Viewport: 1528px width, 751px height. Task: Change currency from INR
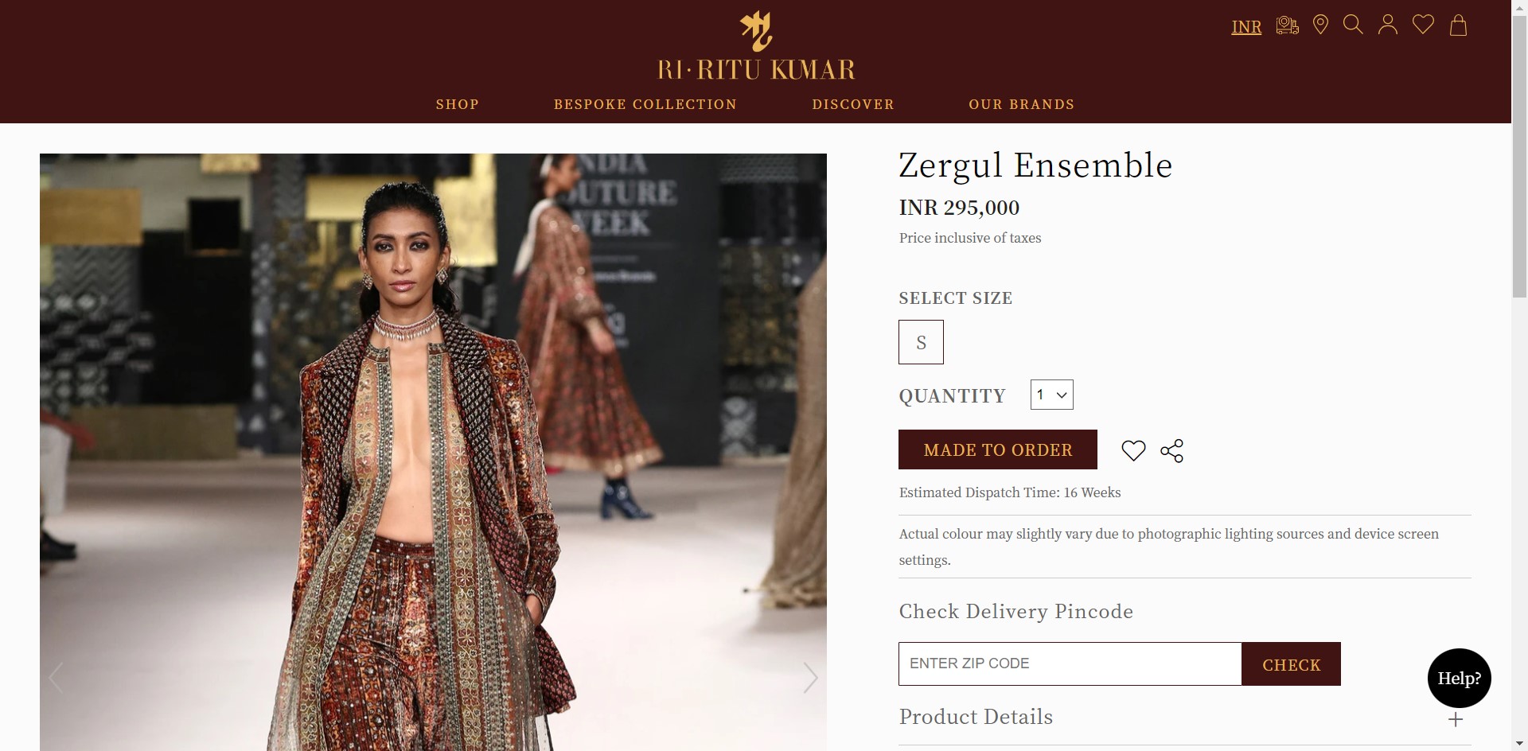pos(1246,27)
